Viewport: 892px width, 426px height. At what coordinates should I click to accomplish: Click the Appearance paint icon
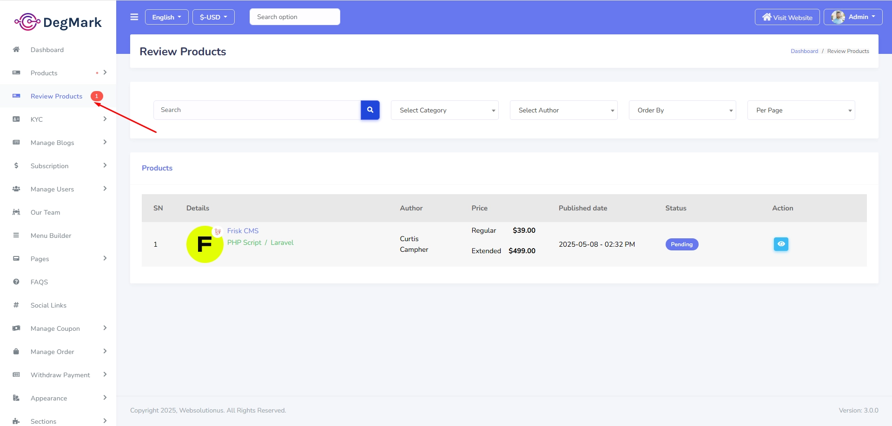click(x=16, y=398)
